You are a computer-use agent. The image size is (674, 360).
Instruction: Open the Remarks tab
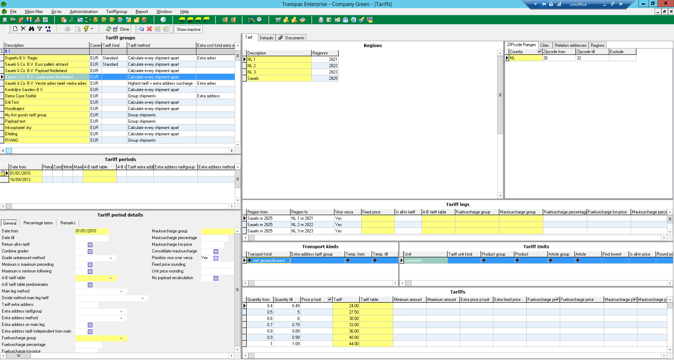tap(68, 223)
